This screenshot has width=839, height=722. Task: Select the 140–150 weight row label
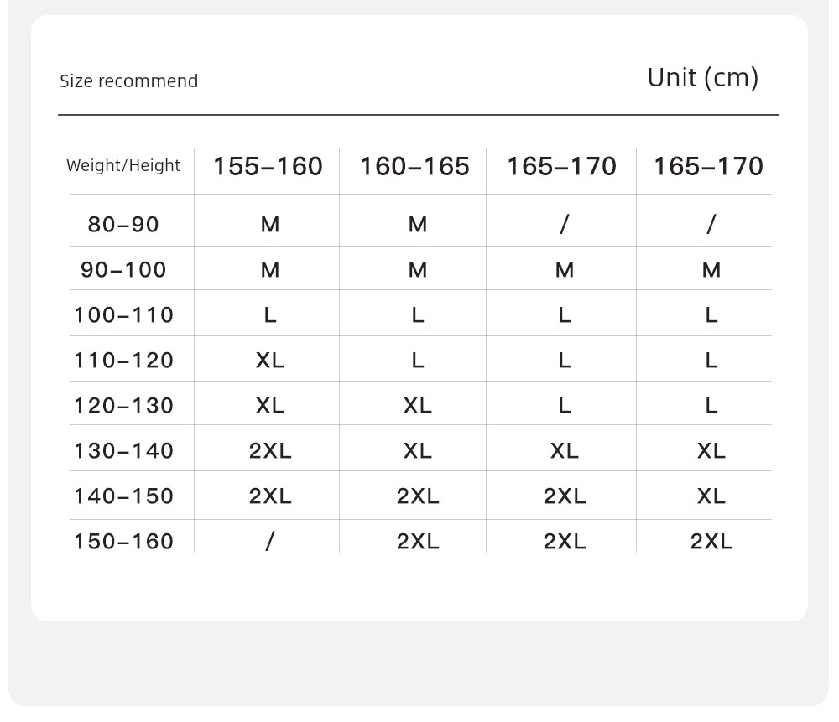click(123, 496)
